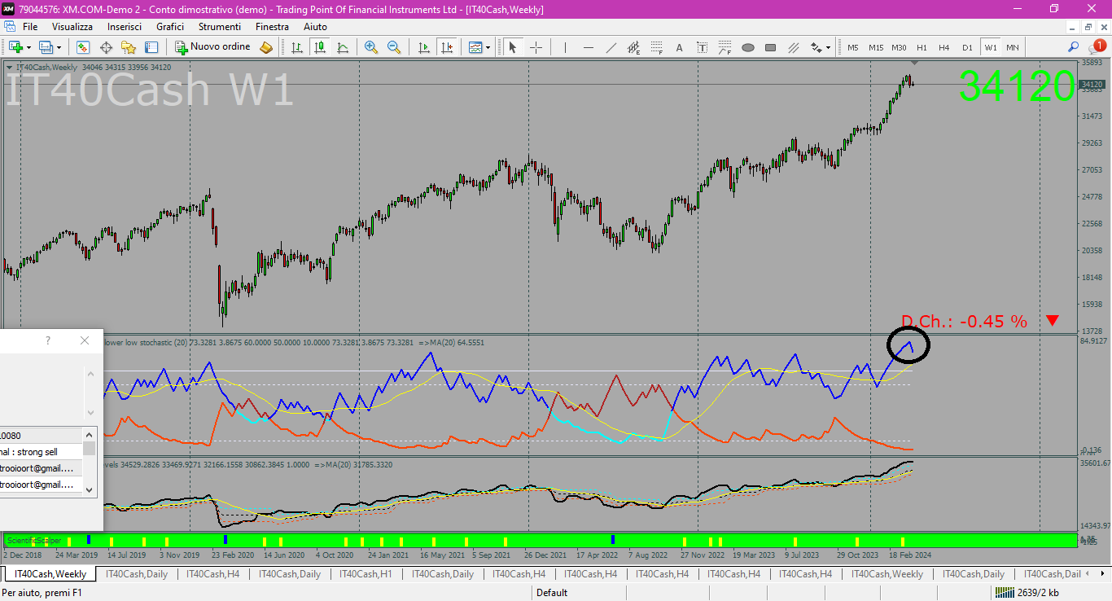
Task: Open the new chart icon
Action: click(x=15, y=47)
